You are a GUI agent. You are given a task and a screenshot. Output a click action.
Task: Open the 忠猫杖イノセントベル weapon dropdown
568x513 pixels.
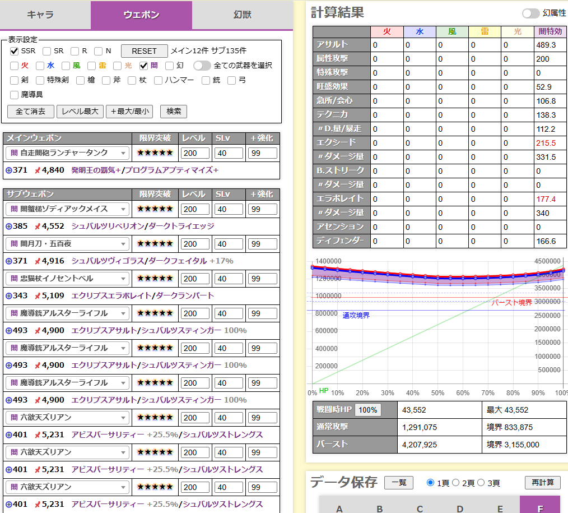pos(67,279)
